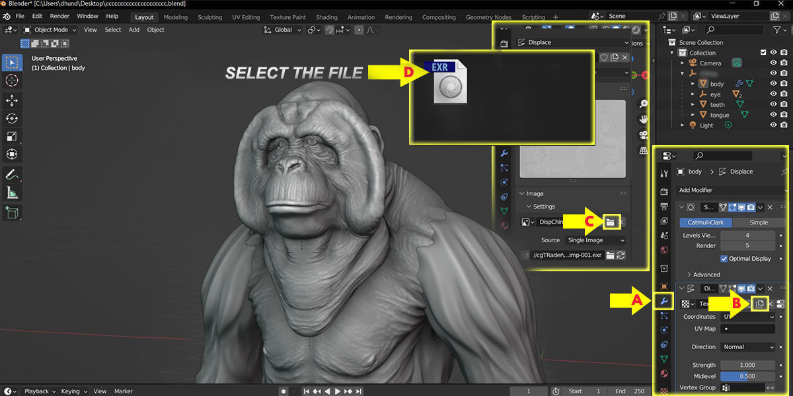Toggle visibility of the tongue object
The image size is (793, 396).
tap(773, 115)
